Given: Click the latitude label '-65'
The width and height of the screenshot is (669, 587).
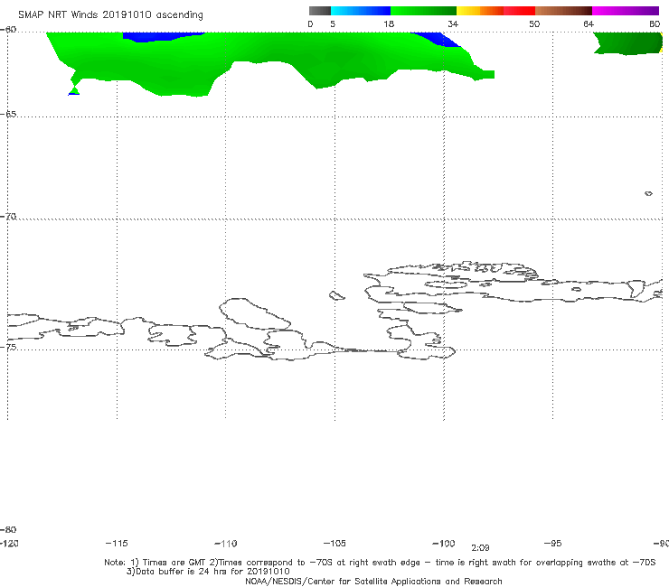Looking at the screenshot, I should (8, 115).
